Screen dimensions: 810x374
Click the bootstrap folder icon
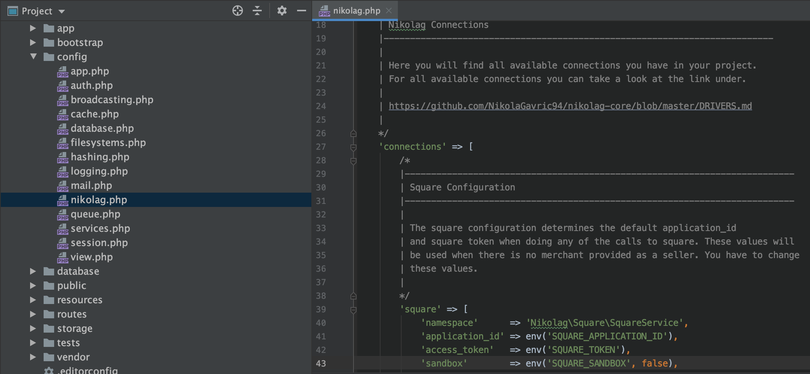(x=49, y=43)
